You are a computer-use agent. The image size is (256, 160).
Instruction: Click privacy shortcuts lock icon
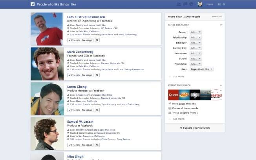219,4
